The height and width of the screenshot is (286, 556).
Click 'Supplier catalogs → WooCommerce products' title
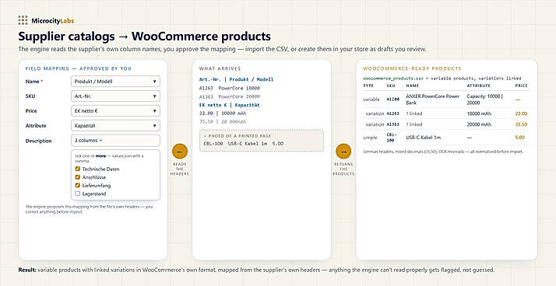(144, 37)
